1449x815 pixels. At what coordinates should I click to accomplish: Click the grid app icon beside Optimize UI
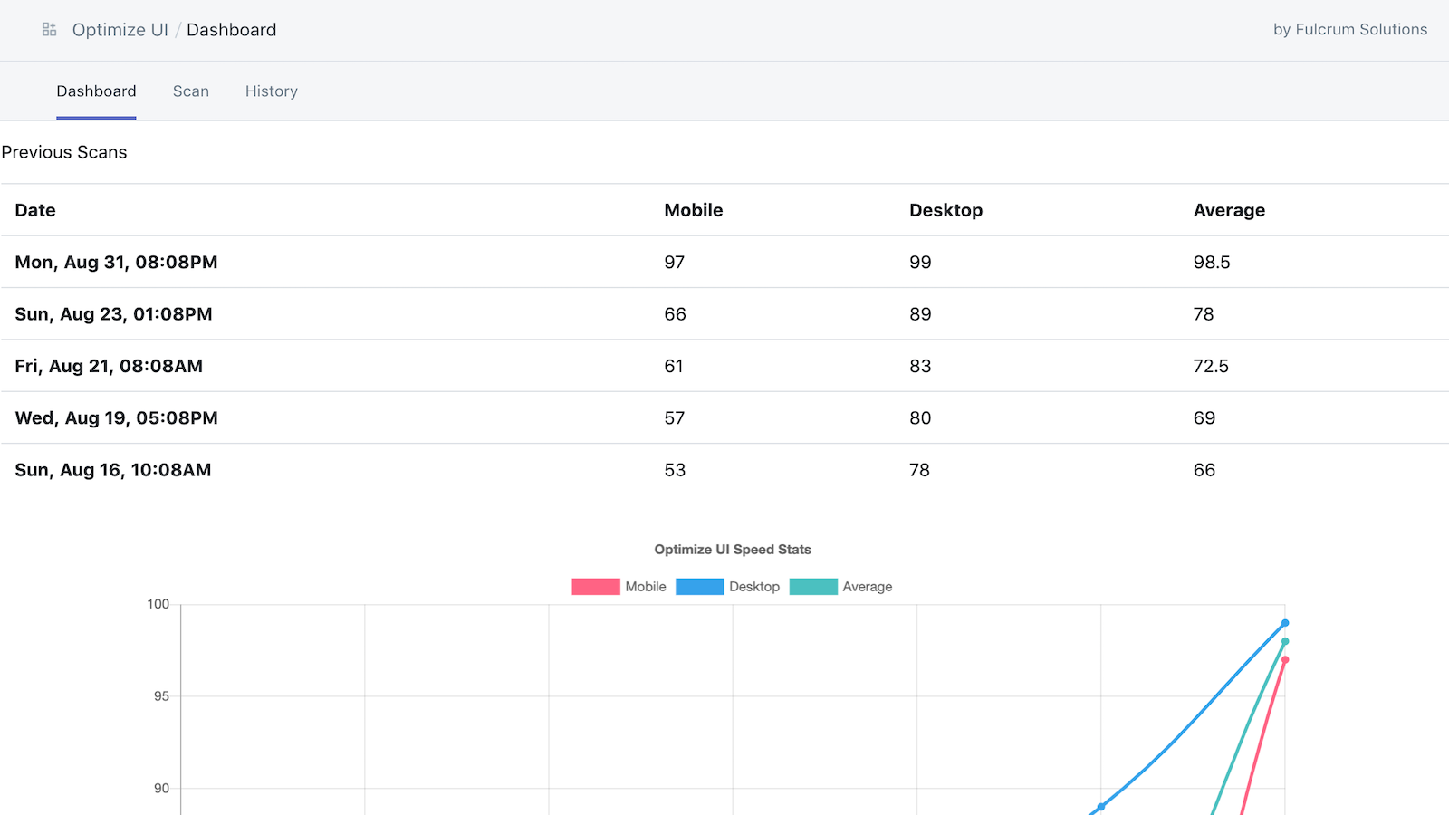[49, 28]
